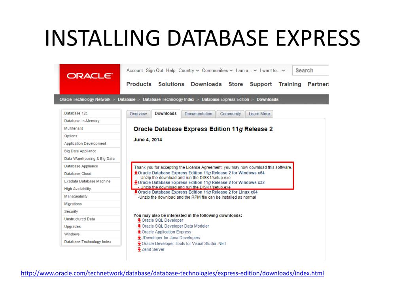Expand the 'I want to...' dropdown
Screen dimensions: 405x304
(273, 70)
